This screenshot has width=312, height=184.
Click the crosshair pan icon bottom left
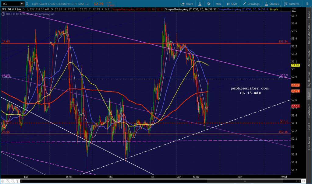(x=3, y=181)
